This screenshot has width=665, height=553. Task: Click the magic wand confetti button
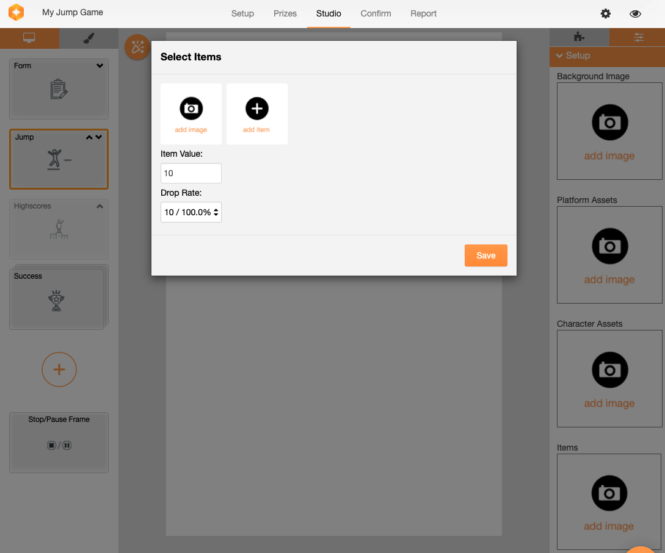click(137, 47)
